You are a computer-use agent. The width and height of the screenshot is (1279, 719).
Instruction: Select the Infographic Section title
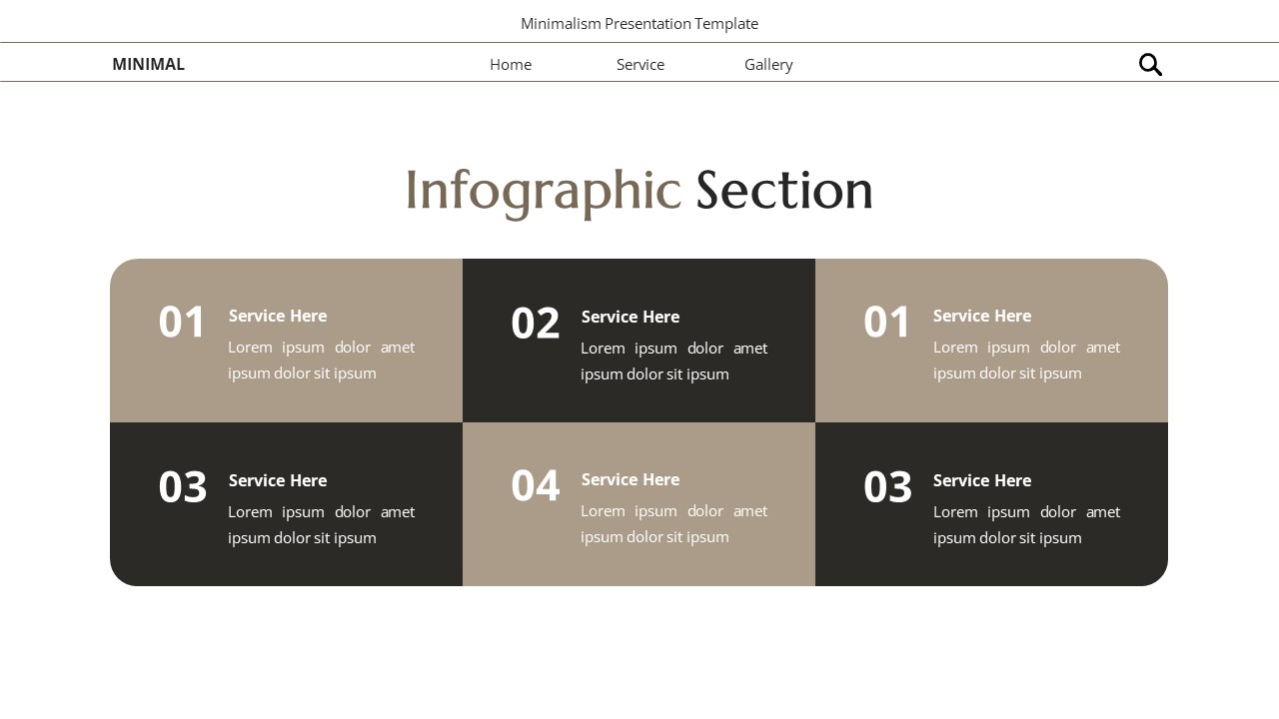pyautogui.click(x=639, y=191)
